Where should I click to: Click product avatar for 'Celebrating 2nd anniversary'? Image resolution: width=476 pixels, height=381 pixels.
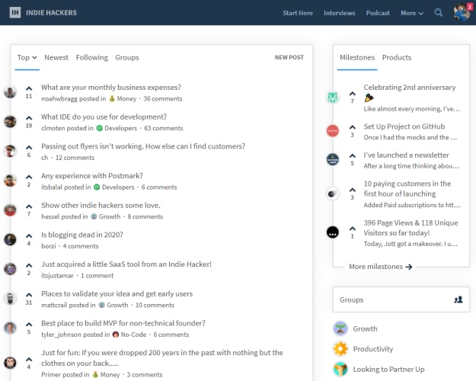click(x=332, y=98)
